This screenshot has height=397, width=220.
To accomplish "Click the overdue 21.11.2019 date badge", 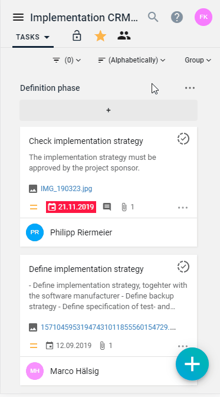I will 71,207.
